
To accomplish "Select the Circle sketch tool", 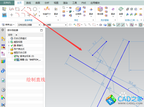I will click(35, 9).
